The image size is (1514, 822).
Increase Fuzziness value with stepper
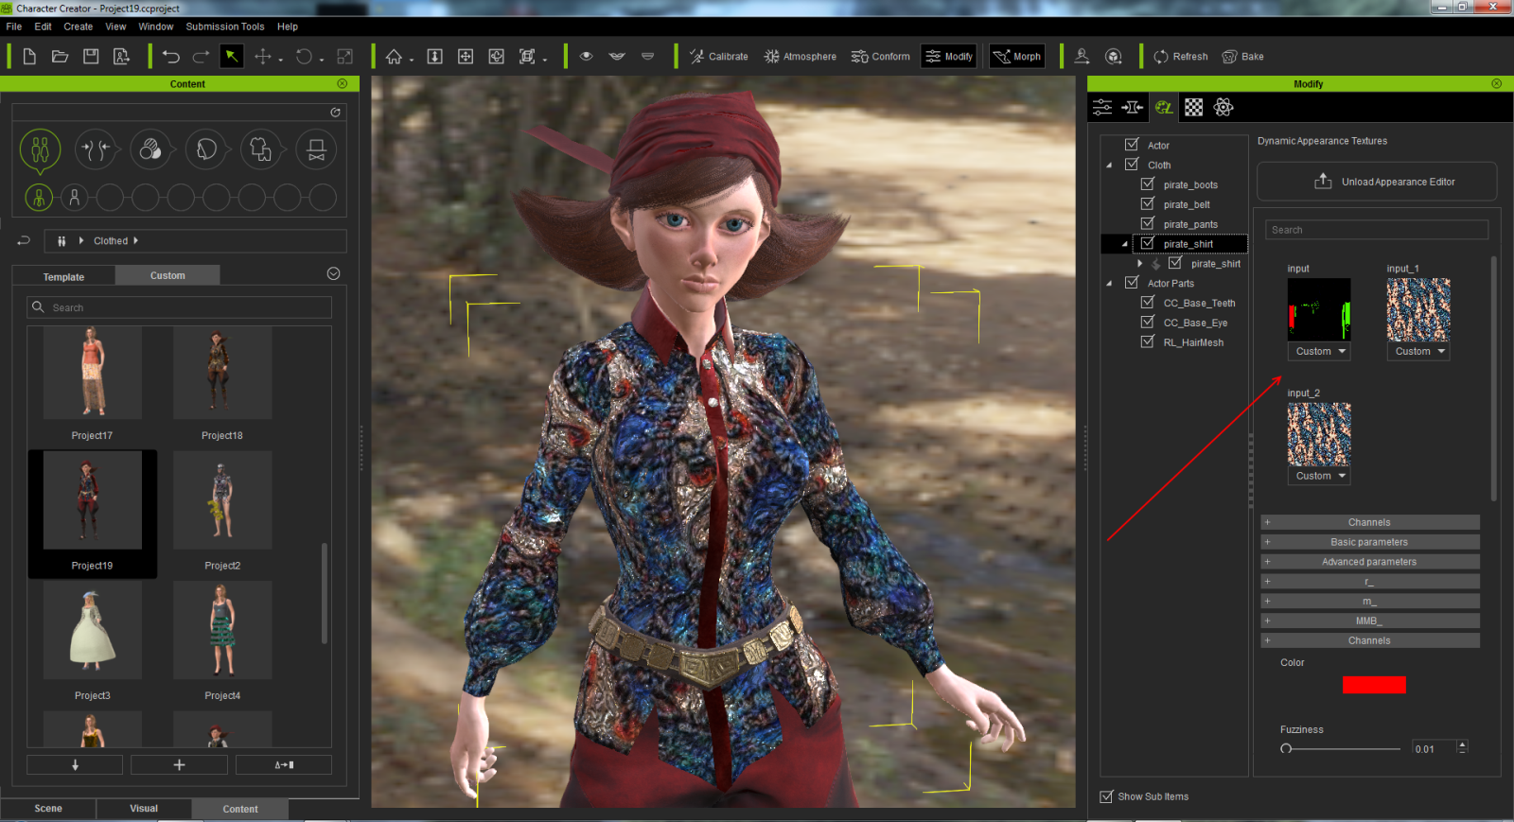point(1463,744)
